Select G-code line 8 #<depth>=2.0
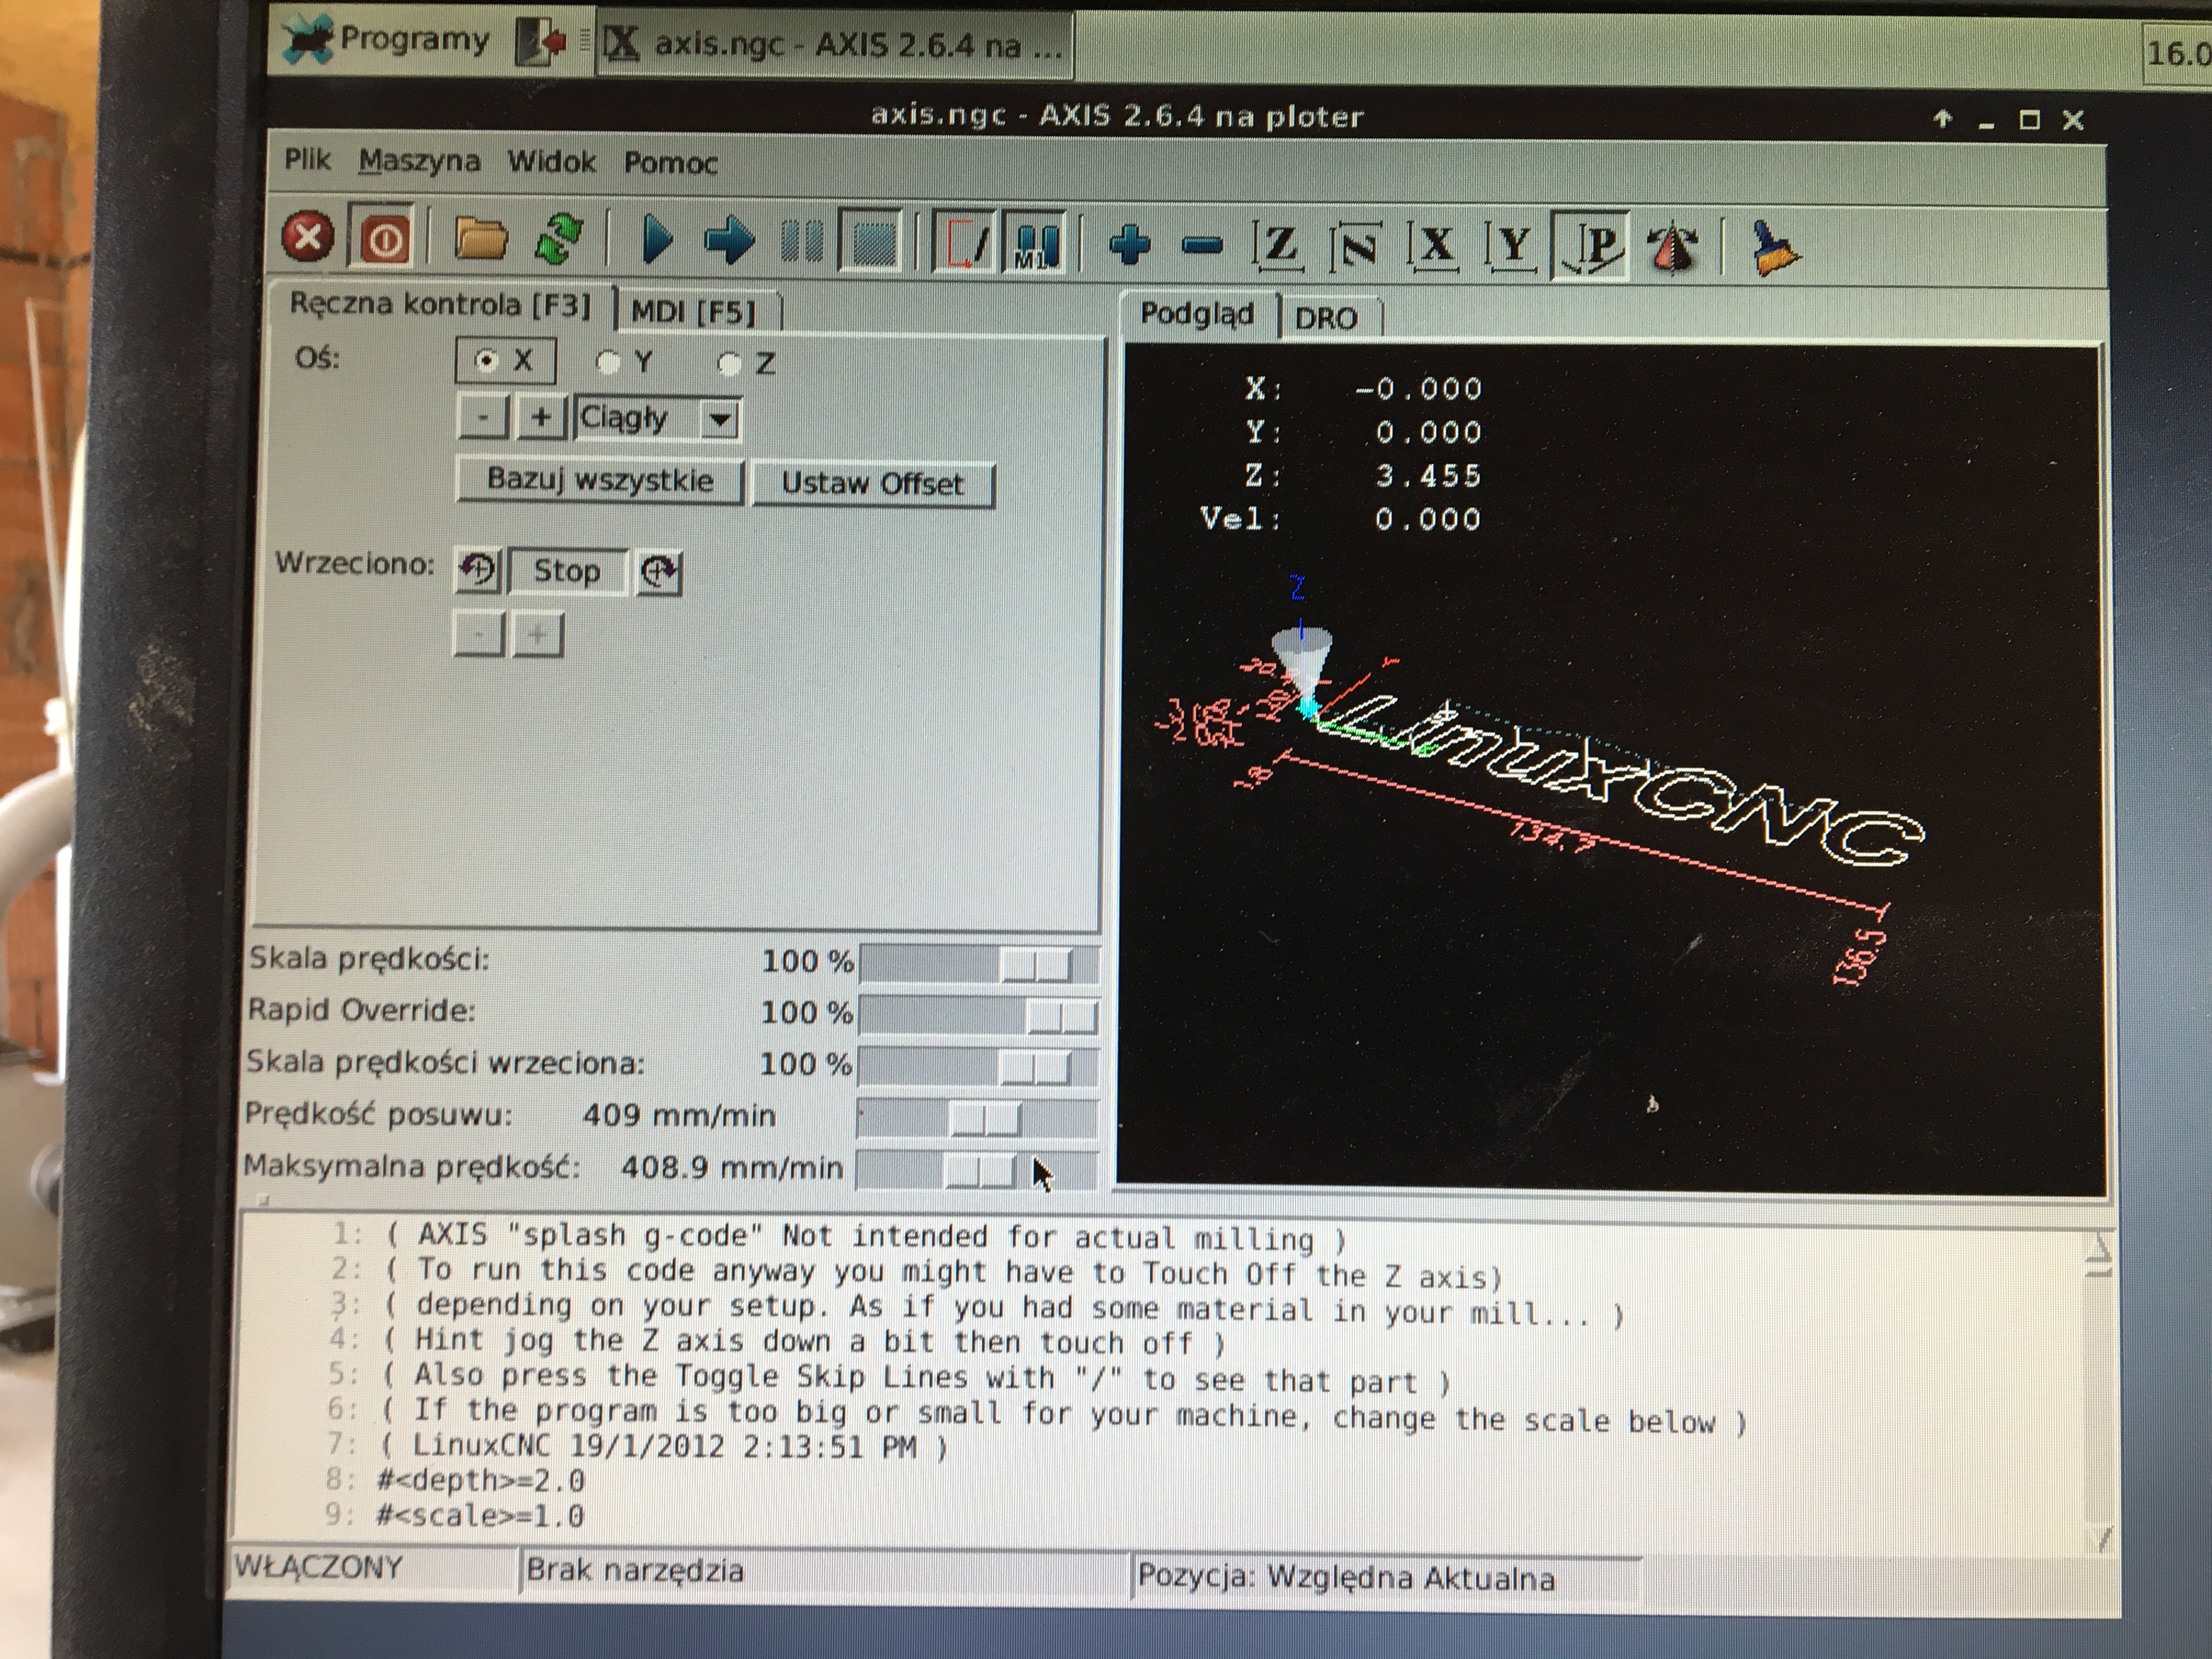This screenshot has width=2212, height=1659. (481, 1480)
